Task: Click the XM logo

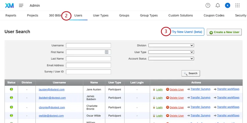Action: [9, 5]
